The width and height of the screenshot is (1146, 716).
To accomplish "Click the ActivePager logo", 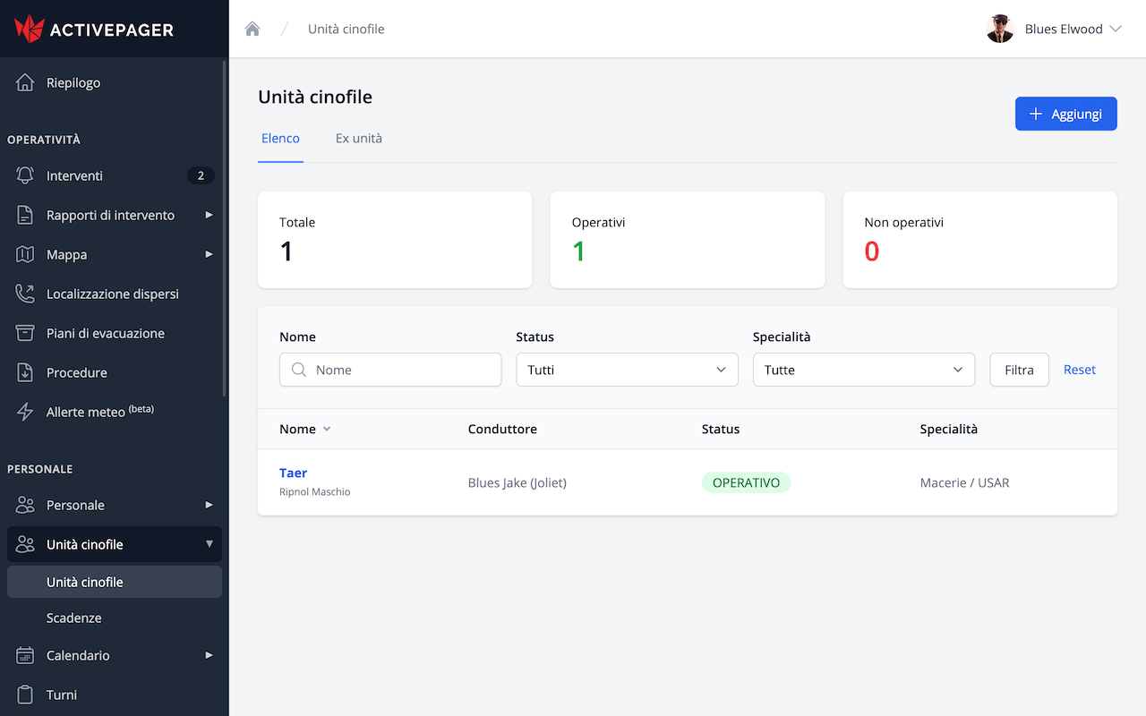I will pos(94,29).
